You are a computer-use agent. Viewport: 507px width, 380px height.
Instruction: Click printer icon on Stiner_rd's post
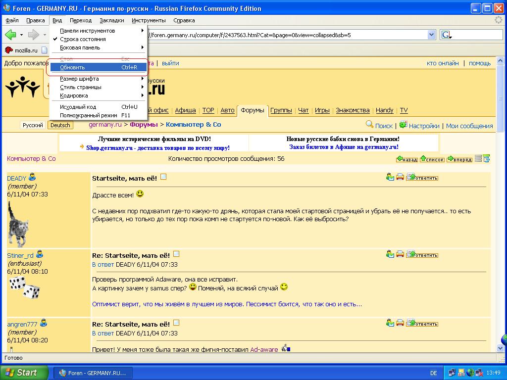(400, 254)
